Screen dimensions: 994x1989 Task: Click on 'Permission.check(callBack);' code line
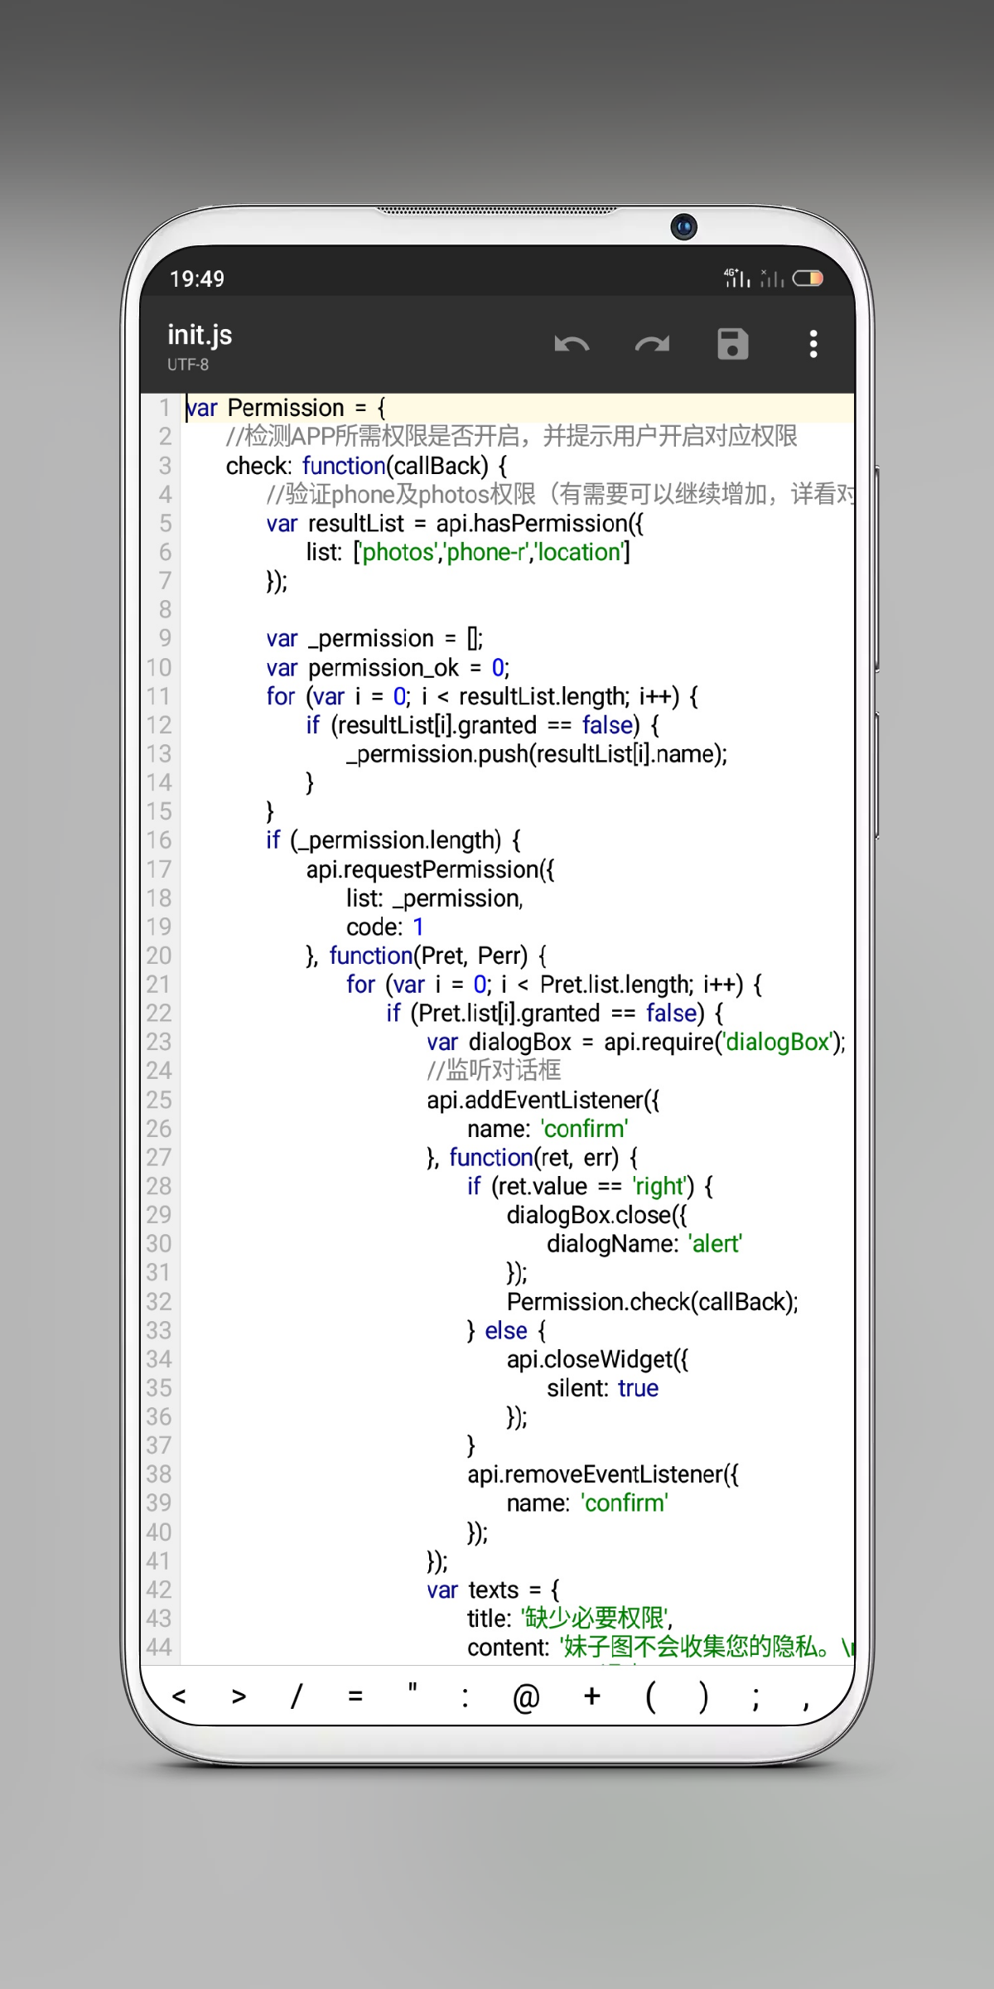click(x=652, y=1302)
